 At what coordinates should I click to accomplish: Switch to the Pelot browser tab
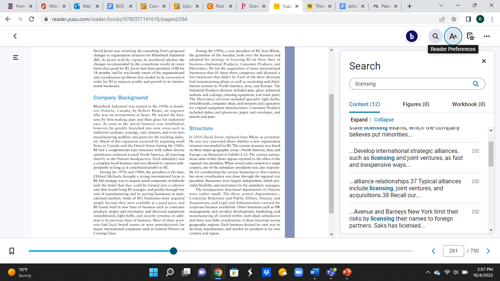[384, 6]
